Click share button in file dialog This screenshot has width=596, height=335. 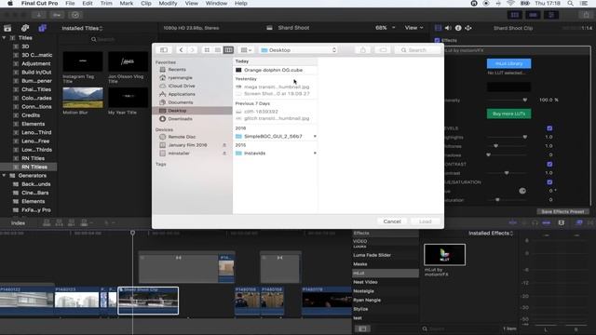tap(363, 50)
